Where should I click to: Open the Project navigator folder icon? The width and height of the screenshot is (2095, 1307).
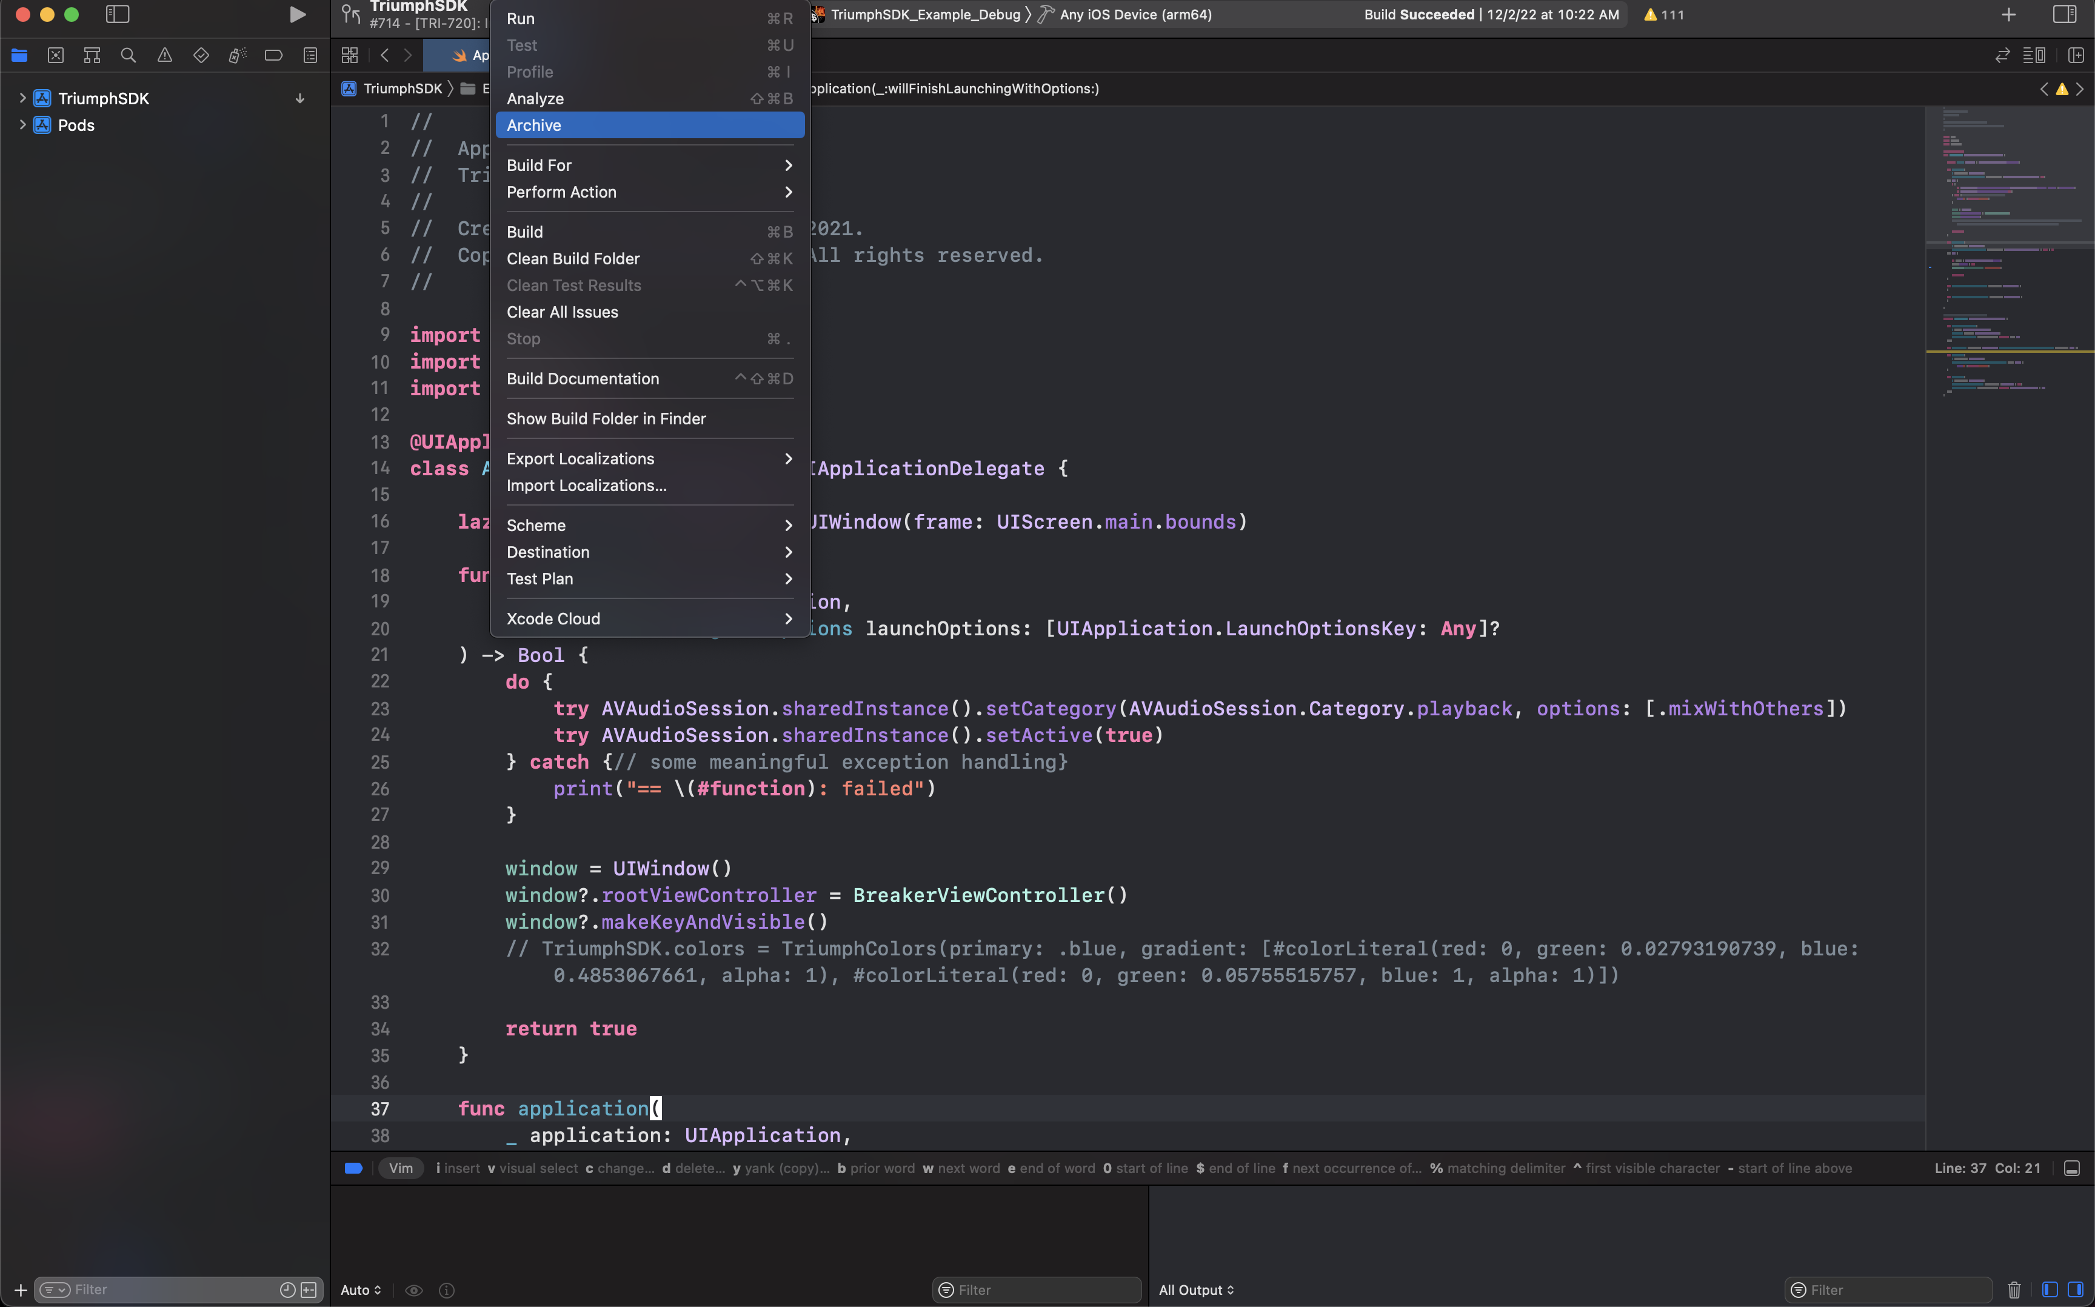19,55
